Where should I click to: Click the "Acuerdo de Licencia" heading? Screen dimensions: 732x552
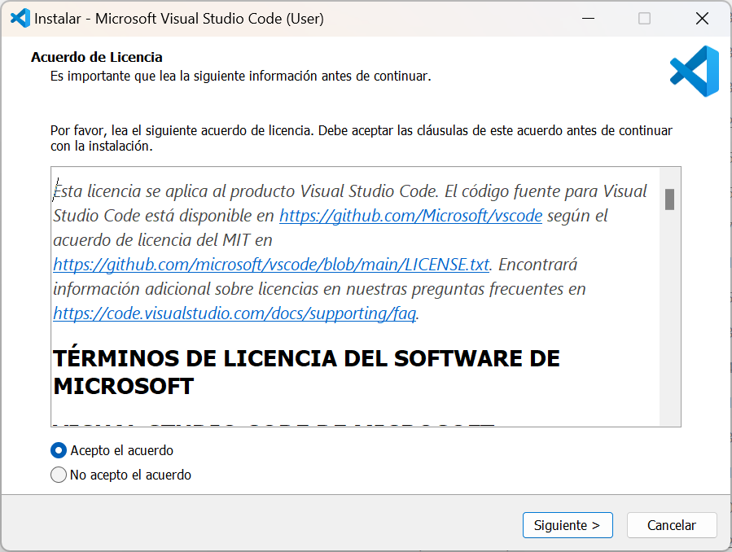(x=95, y=57)
